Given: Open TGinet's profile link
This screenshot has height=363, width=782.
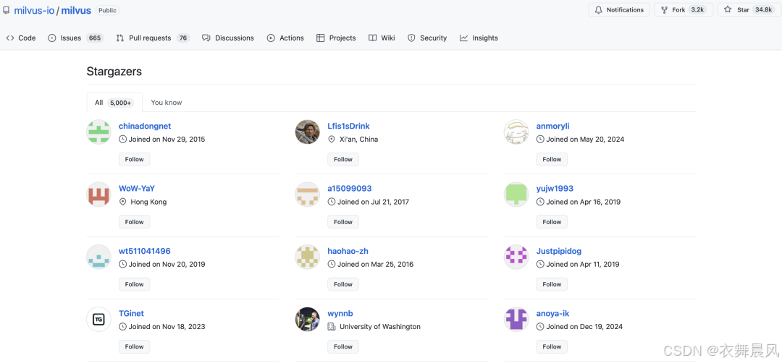Looking at the screenshot, I should coord(131,314).
